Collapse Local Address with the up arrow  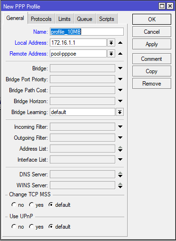coord(120,43)
